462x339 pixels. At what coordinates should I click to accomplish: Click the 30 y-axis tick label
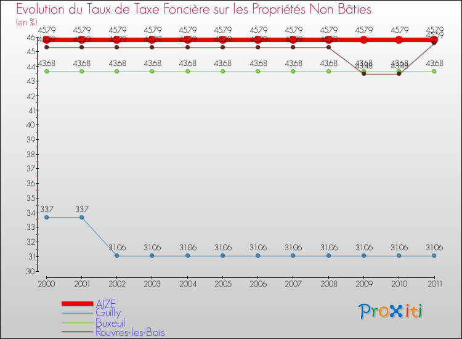click(x=30, y=271)
